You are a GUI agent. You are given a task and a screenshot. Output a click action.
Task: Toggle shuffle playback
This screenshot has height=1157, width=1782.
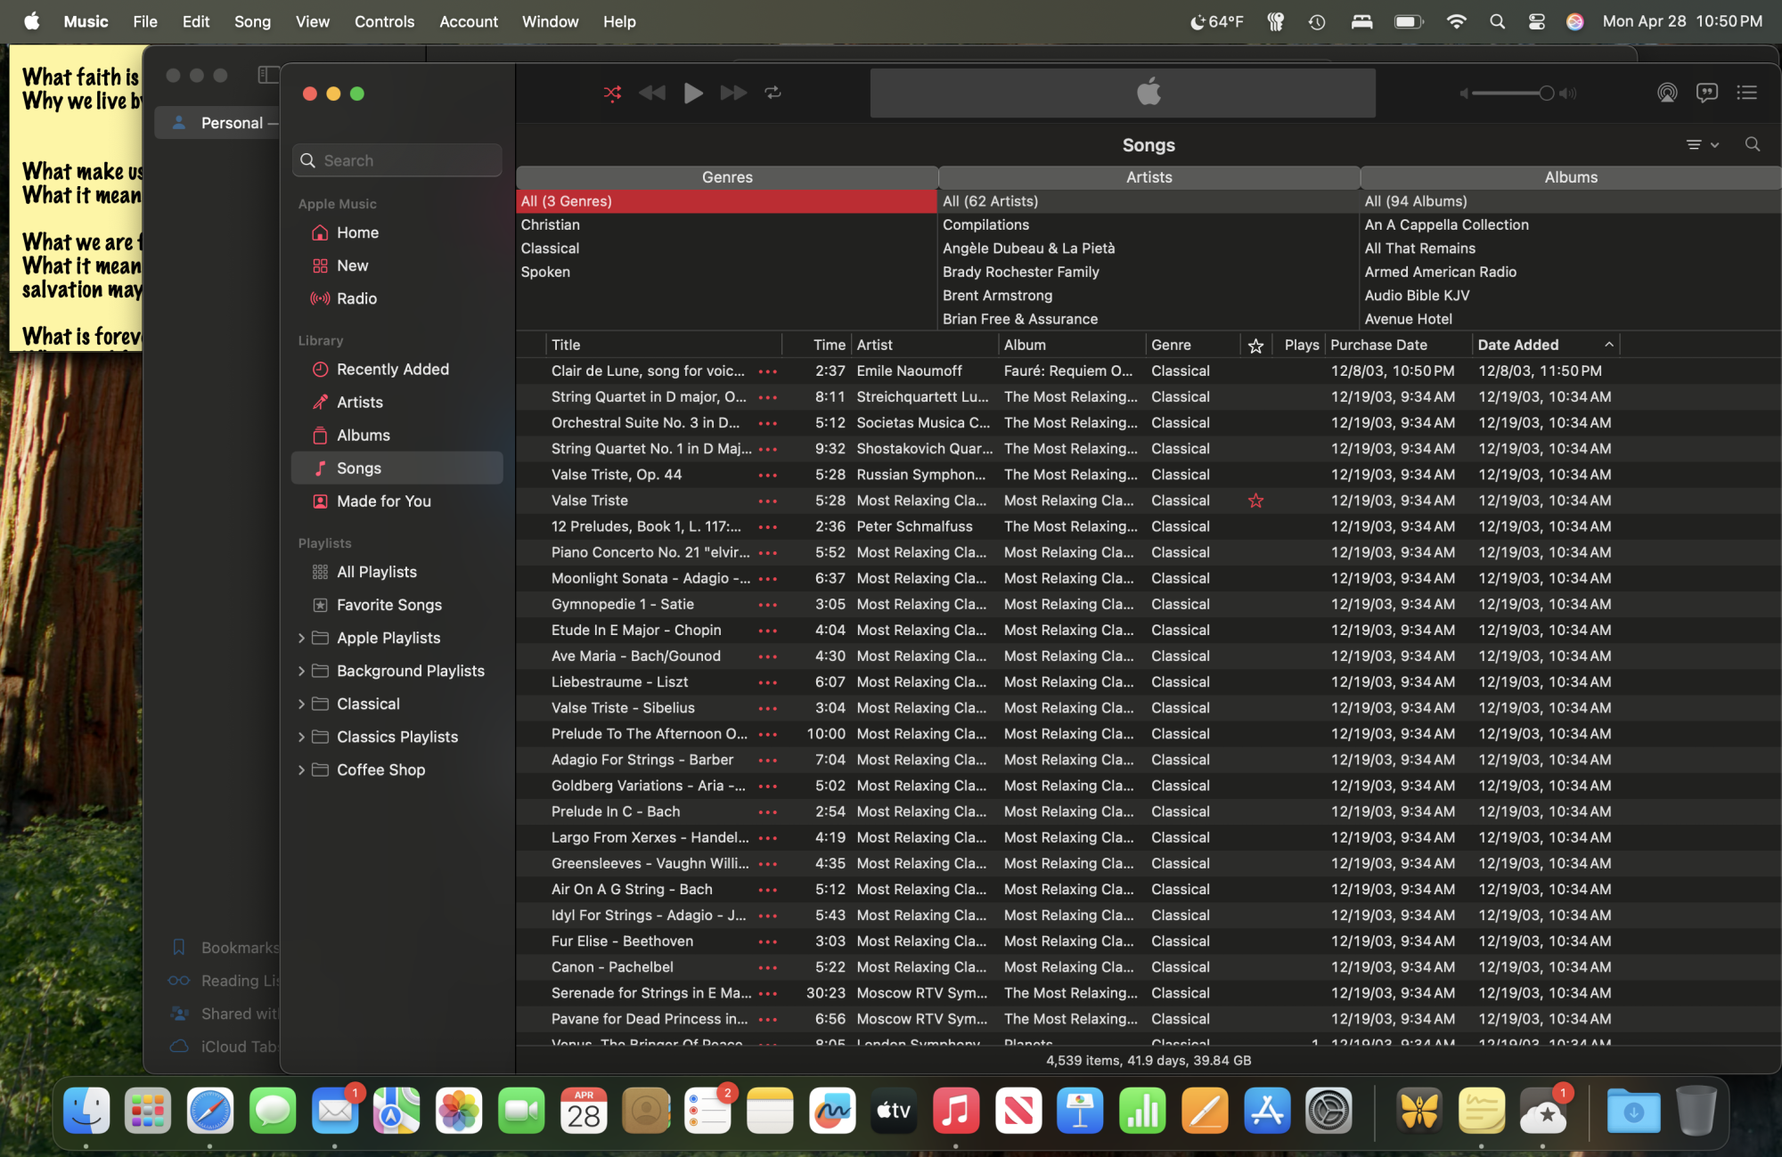[x=612, y=93]
